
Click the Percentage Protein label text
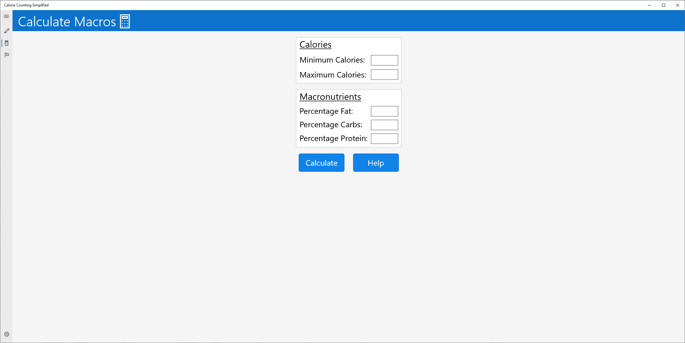[333, 139]
